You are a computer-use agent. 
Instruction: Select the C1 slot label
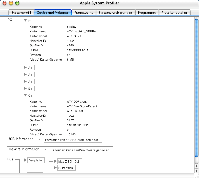point(30,96)
